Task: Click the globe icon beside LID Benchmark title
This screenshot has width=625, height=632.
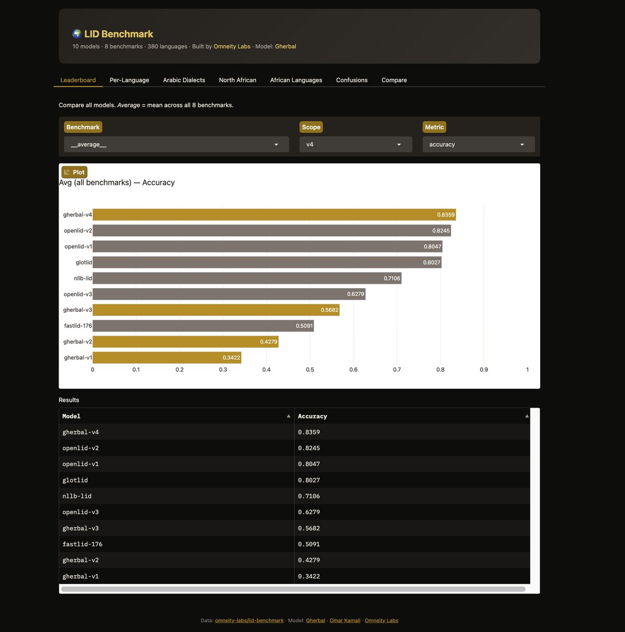Action: point(77,34)
